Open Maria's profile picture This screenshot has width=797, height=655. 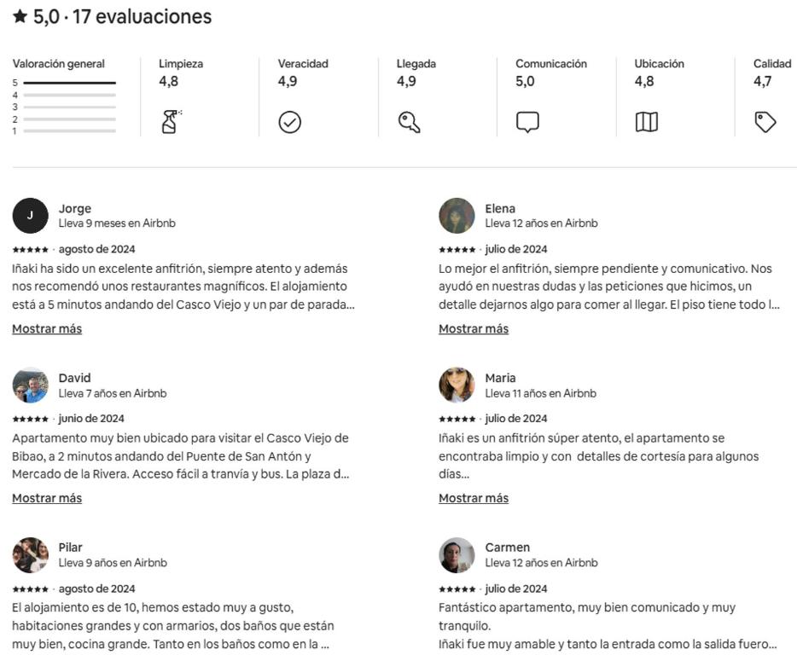coord(457,385)
